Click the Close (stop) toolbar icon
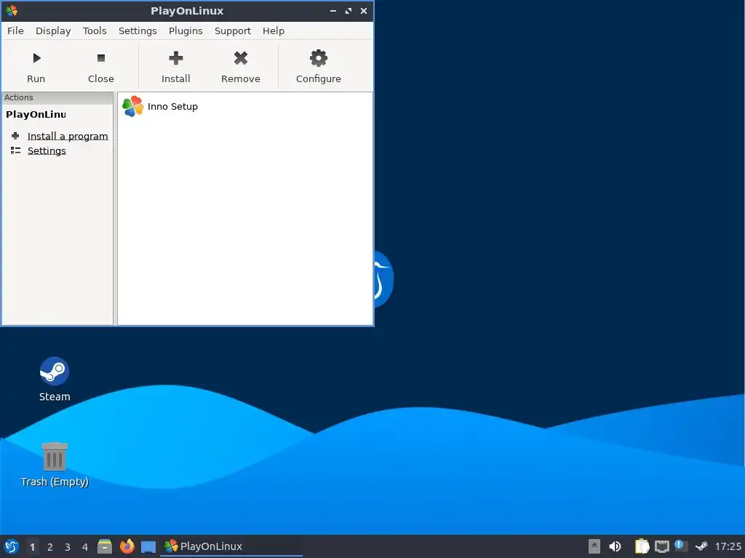Screen dimensions: 745x558 [x=100, y=58]
